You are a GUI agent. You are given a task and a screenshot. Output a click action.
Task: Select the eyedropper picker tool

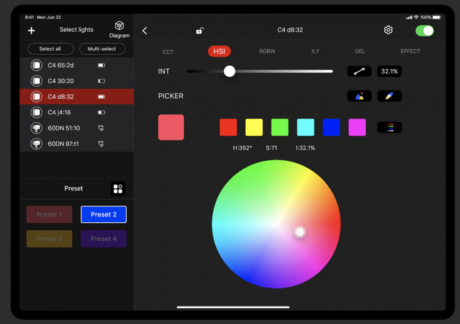coord(389,96)
